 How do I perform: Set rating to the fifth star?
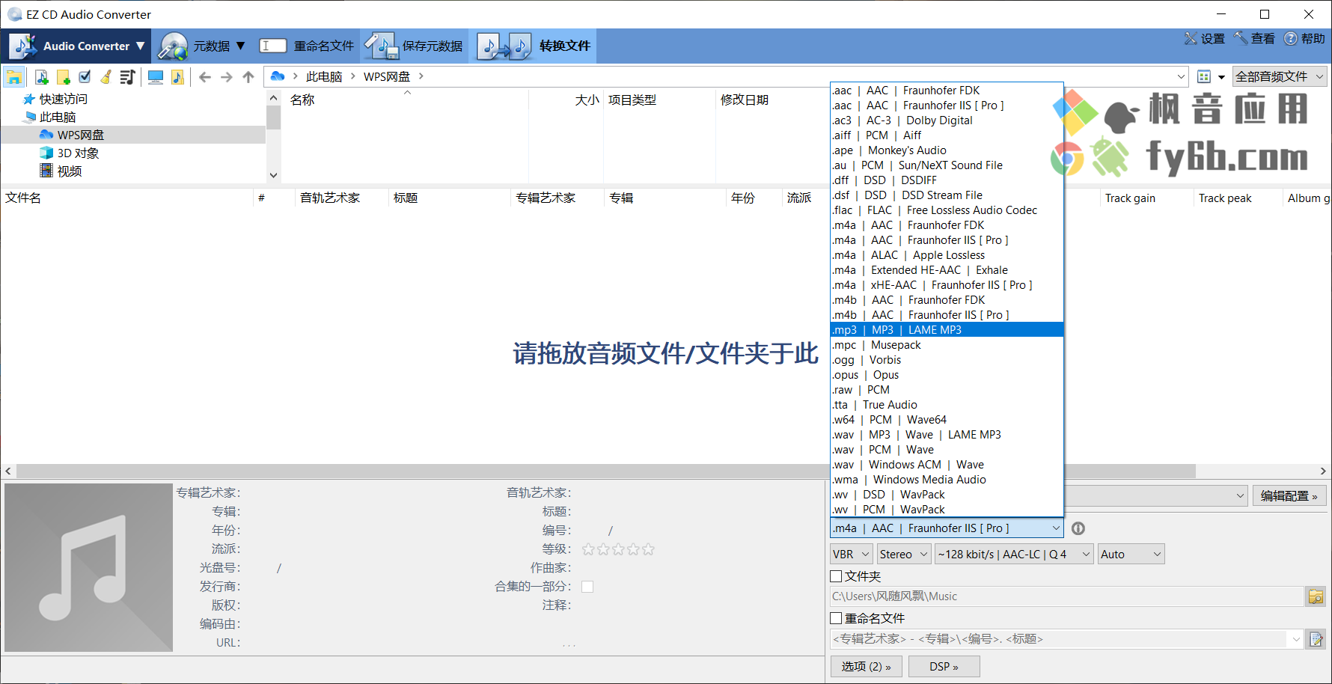pyautogui.click(x=648, y=549)
